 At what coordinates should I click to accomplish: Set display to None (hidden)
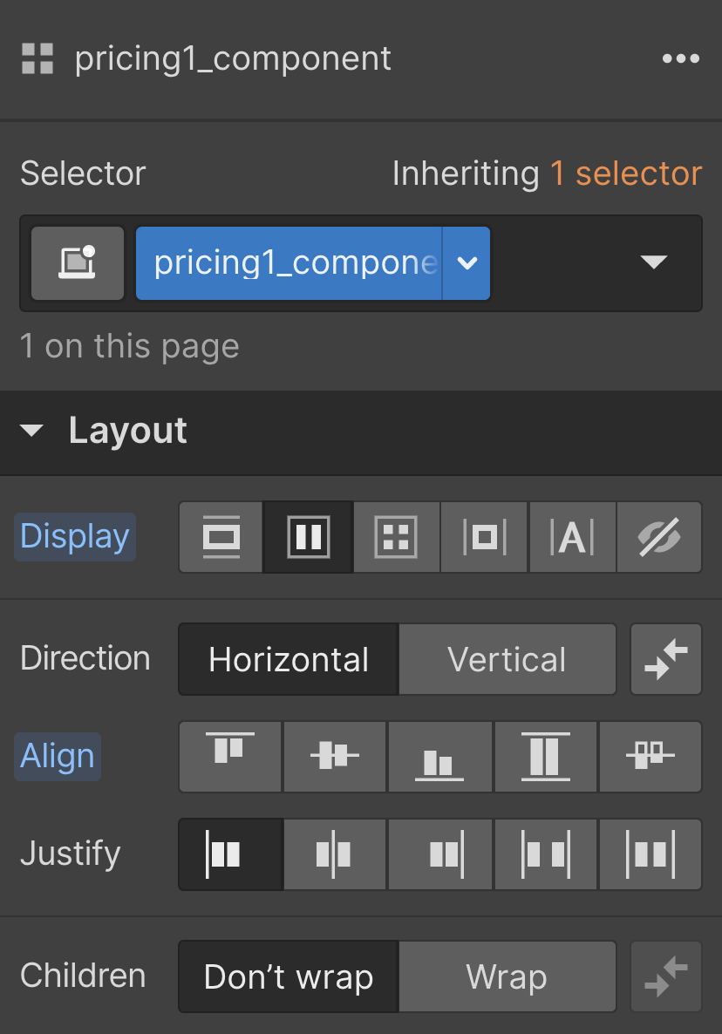pos(659,537)
